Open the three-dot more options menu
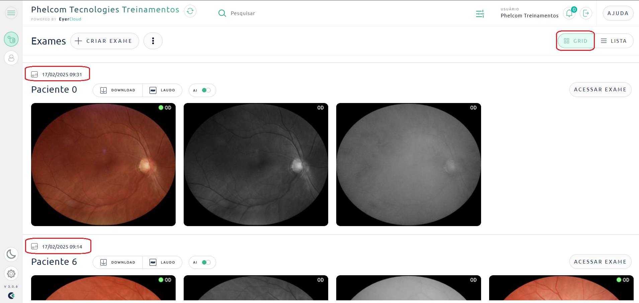639x303 pixels. tap(153, 41)
